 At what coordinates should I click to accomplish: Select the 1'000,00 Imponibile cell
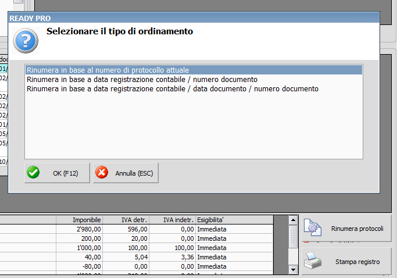point(80,248)
